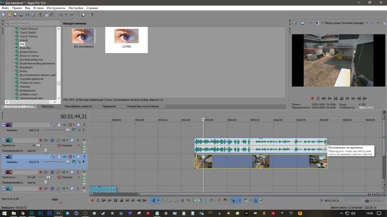Arm audio track 5 for record
Screen dimensions: 387x217
(x=41, y=189)
